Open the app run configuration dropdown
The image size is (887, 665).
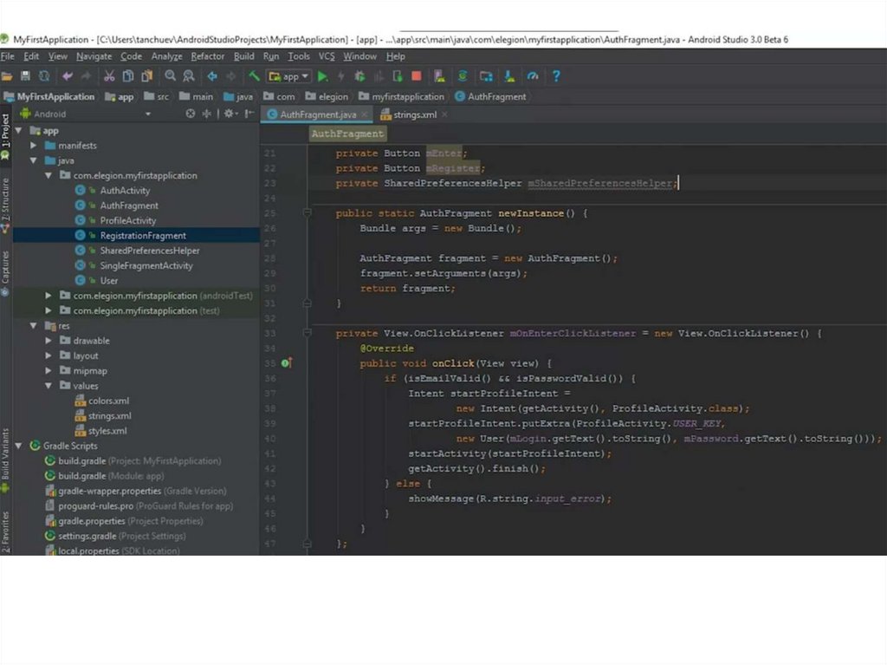(290, 76)
